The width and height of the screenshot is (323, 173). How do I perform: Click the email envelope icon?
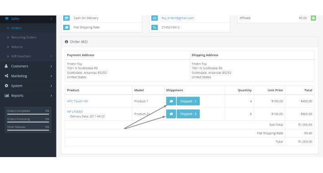[155, 18]
